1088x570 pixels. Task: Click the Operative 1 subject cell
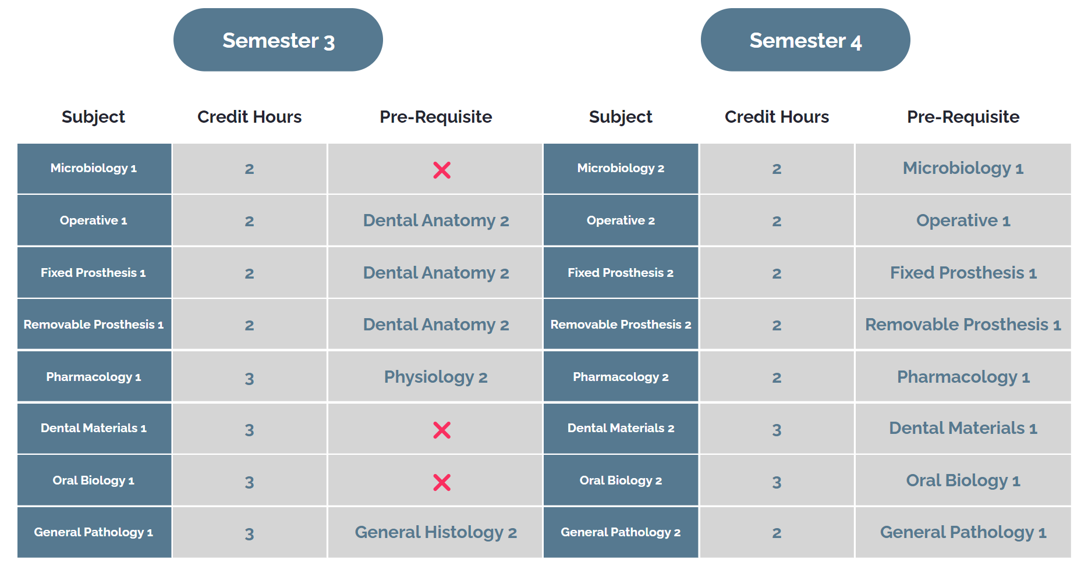tap(94, 220)
